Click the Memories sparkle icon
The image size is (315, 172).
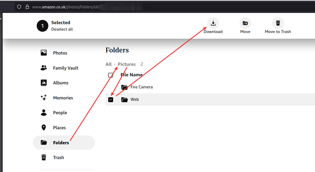tap(44, 98)
